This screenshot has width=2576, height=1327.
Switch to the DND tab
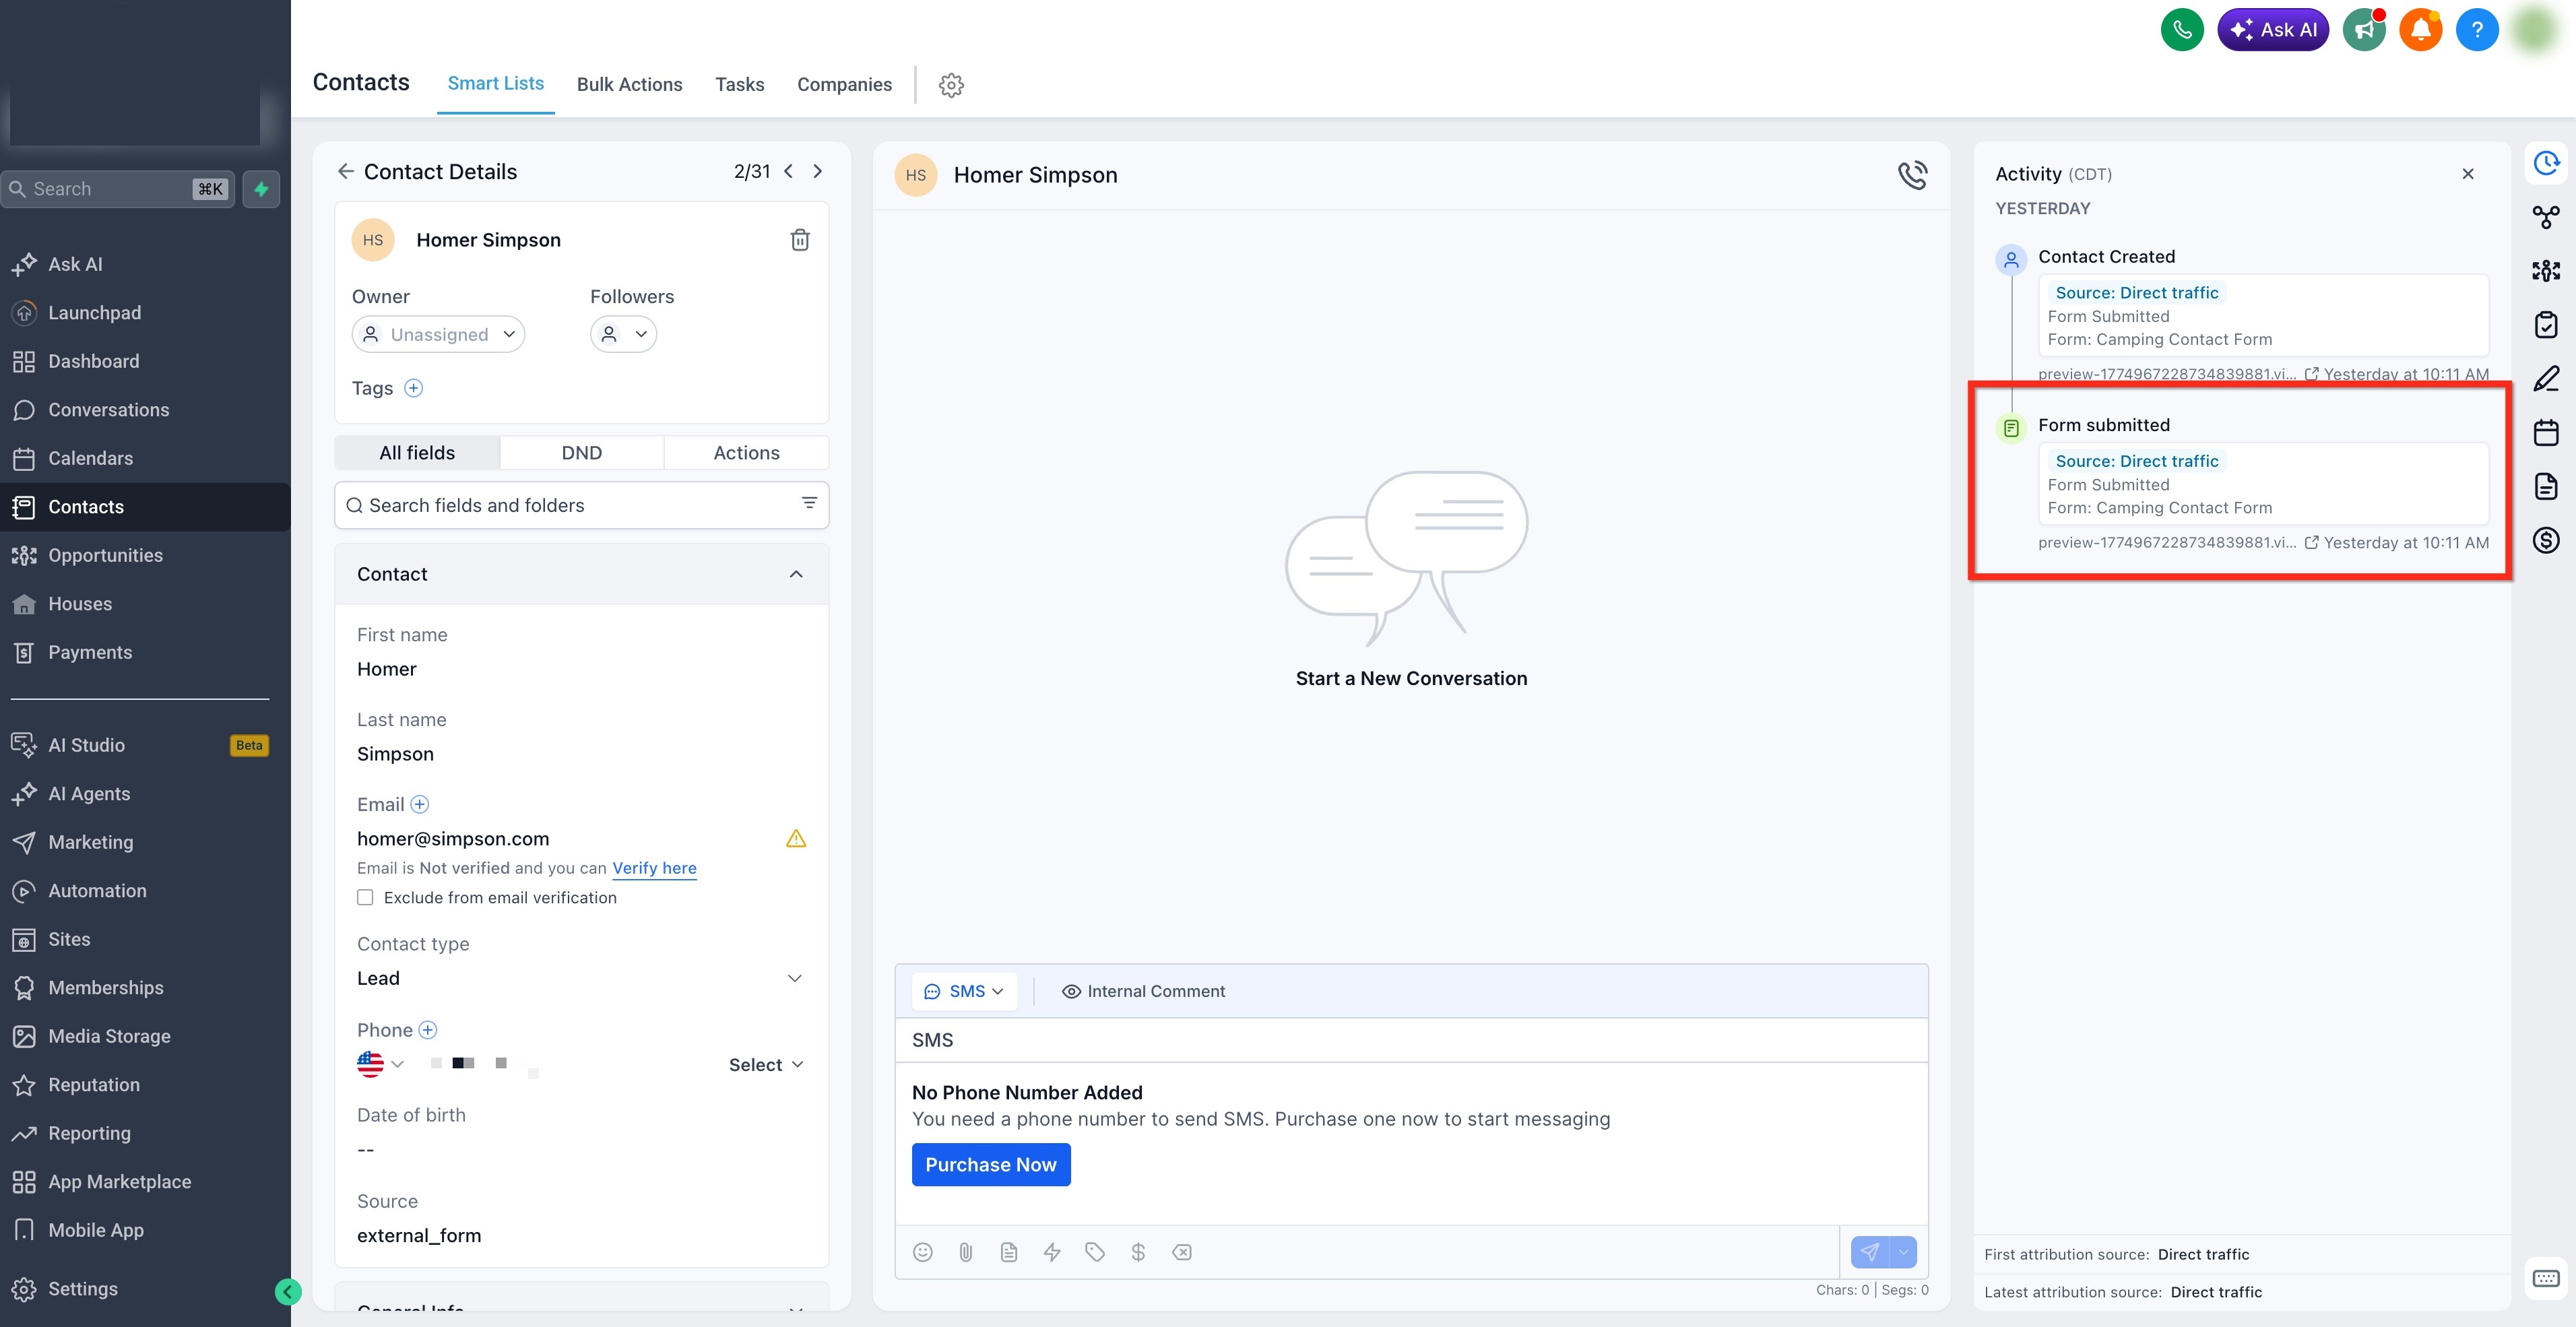click(x=581, y=453)
